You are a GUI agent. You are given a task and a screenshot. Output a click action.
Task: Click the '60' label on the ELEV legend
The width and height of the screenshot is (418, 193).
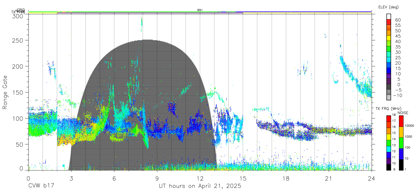(x=398, y=20)
